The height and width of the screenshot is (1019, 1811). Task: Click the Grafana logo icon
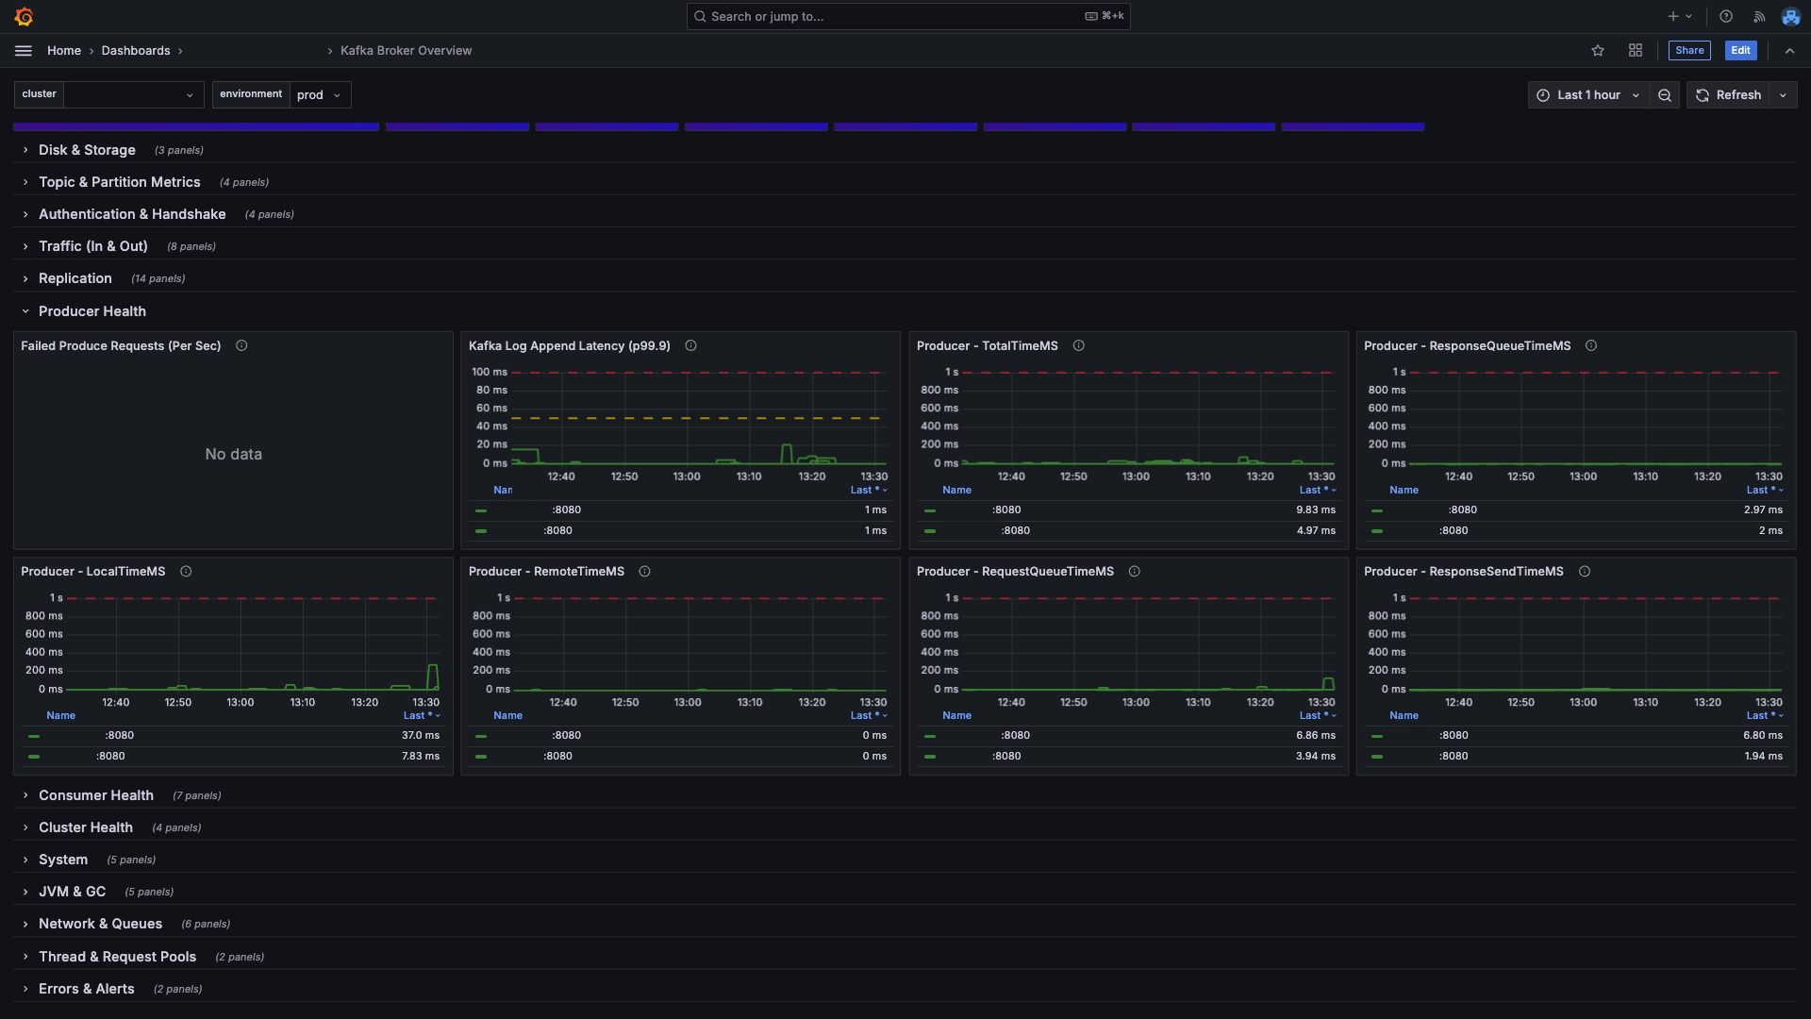point(25,16)
